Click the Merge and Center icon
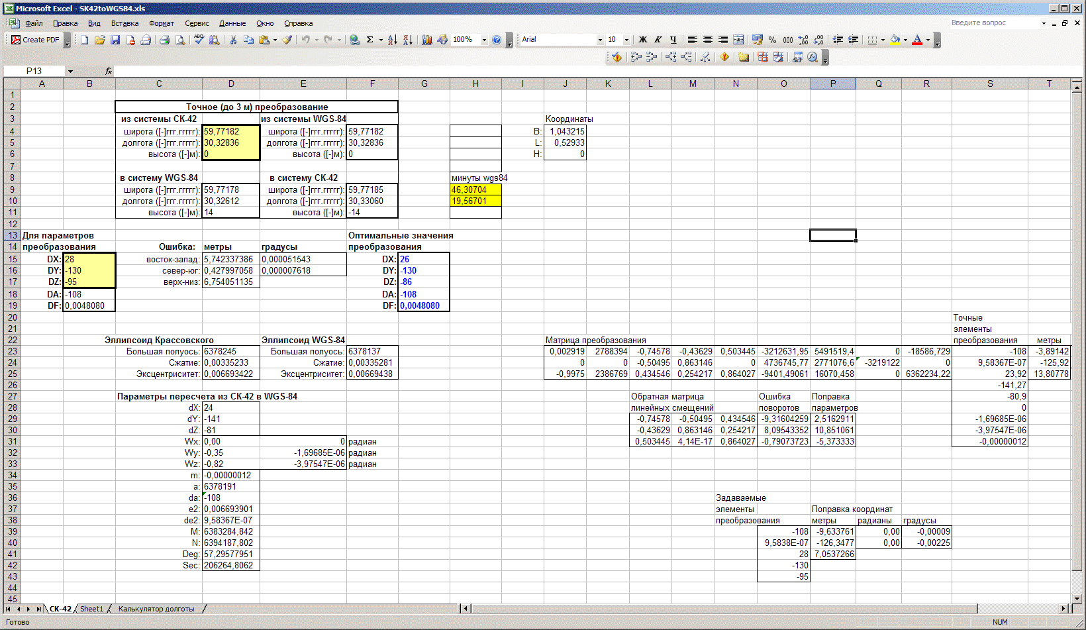1086x630 pixels. coord(738,40)
